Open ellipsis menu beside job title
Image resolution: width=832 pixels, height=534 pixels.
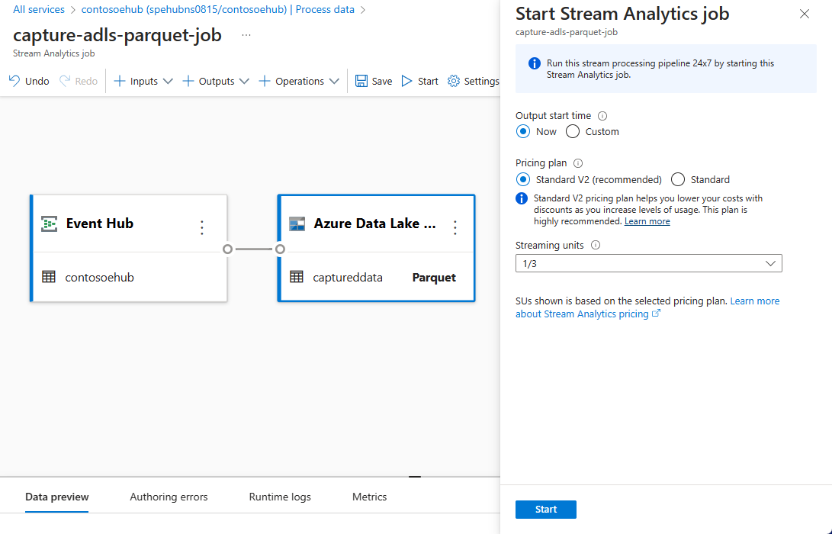point(246,35)
